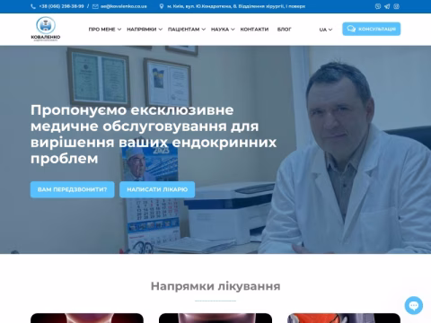Click the hero headline about endocrine problems
The width and height of the screenshot is (431, 323).
point(154,134)
